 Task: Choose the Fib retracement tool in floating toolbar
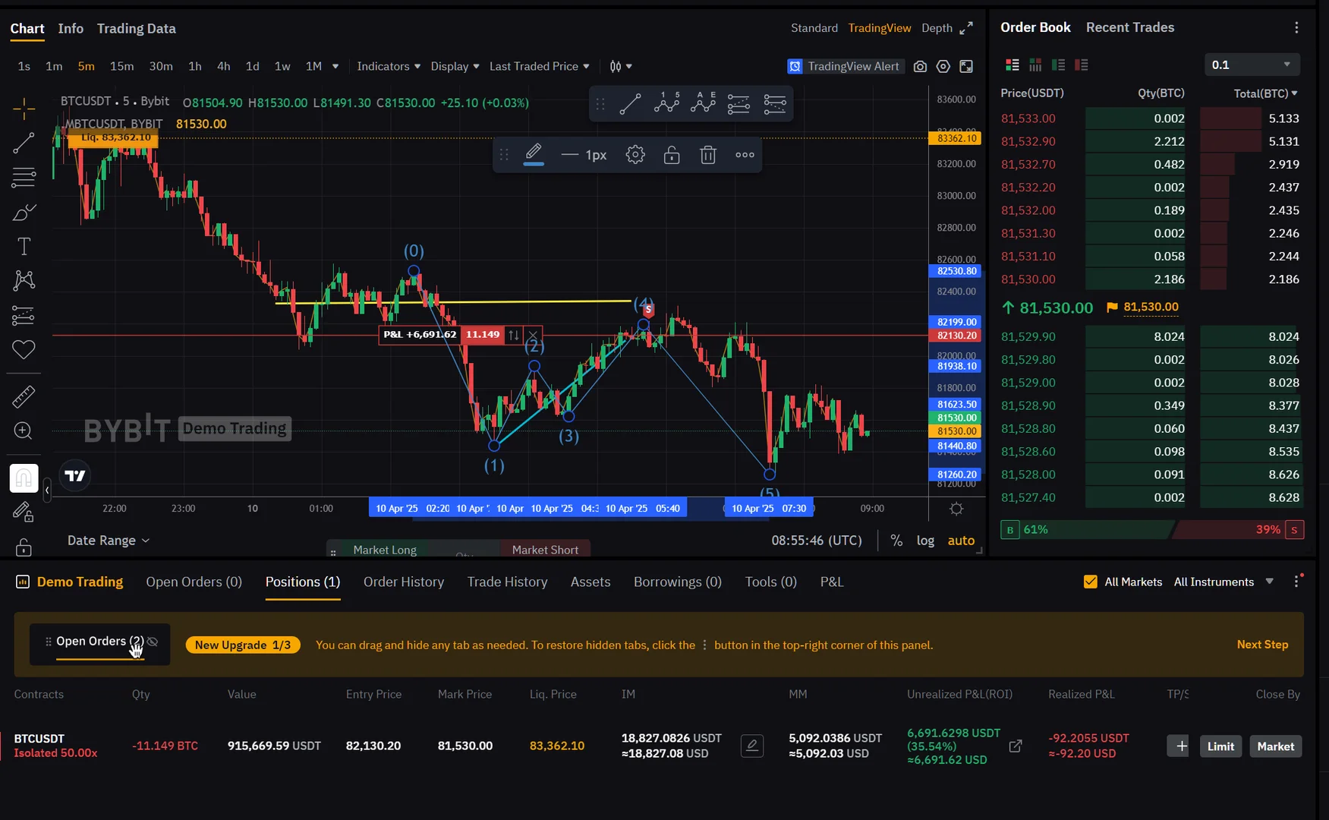pos(739,104)
